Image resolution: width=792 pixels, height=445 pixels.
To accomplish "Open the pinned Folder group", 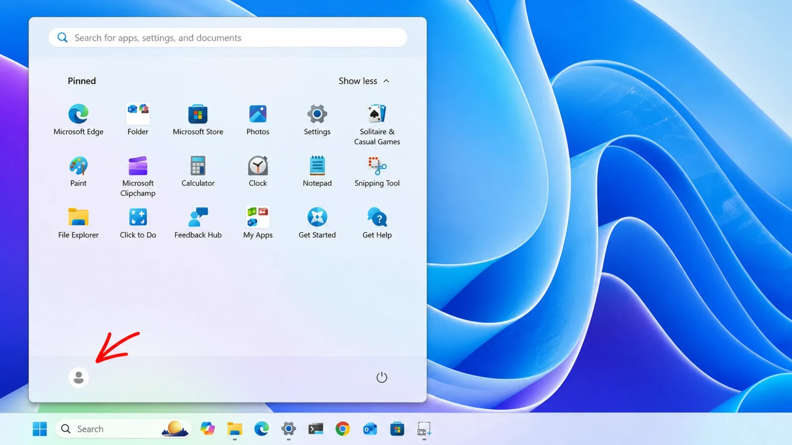I will pos(138,120).
